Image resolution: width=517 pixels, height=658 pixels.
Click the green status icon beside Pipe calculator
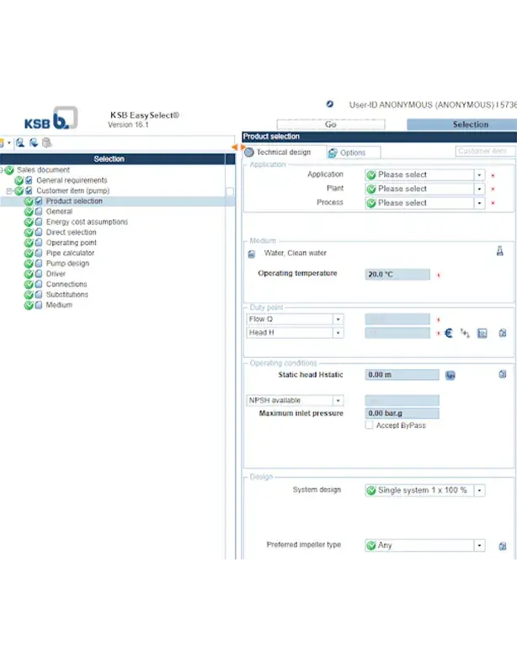(29, 253)
